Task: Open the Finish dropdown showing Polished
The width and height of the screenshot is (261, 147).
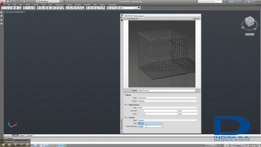Action: pyautogui.click(x=168, y=101)
